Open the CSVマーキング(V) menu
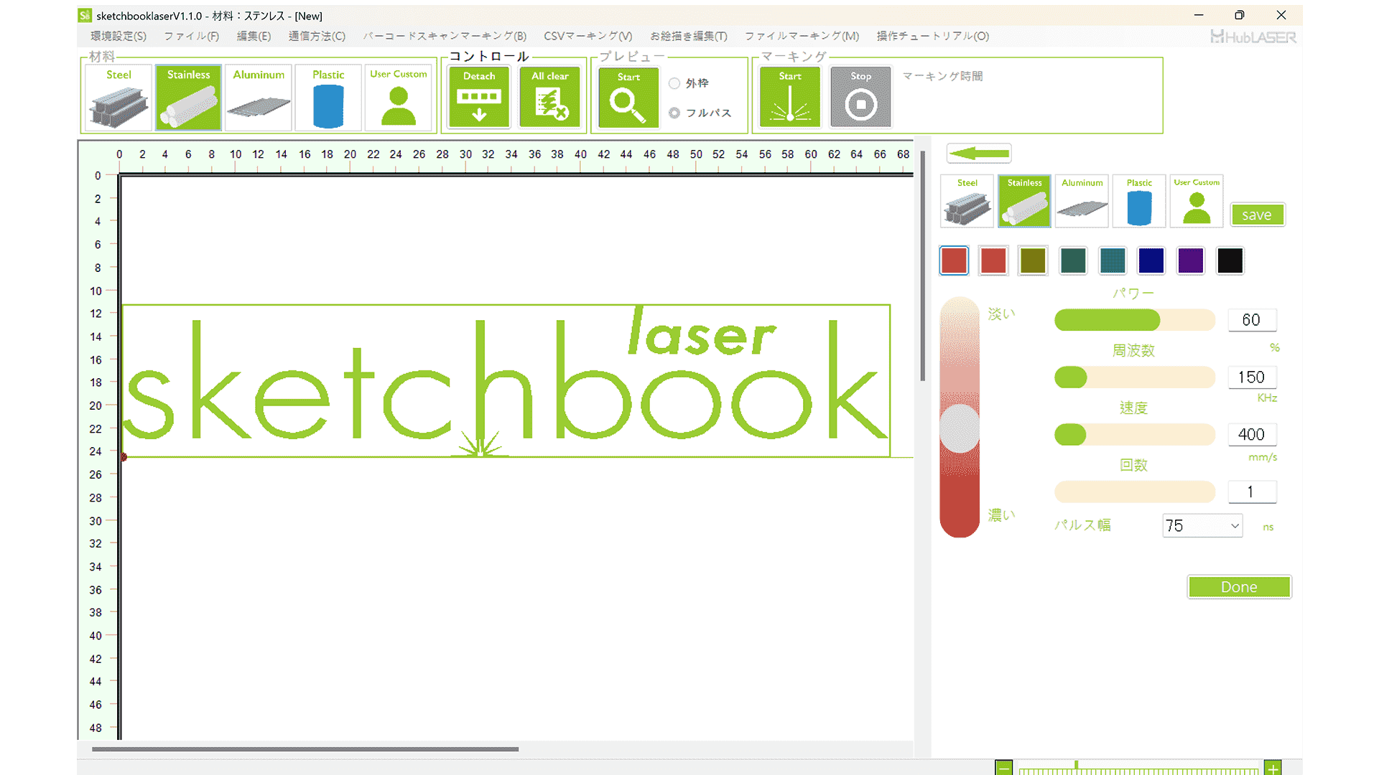The width and height of the screenshot is (1379, 775). point(588,36)
